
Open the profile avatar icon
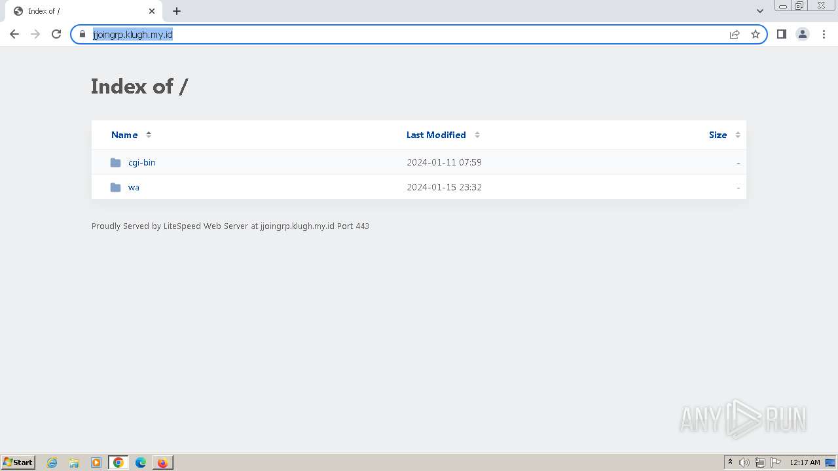pyautogui.click(x=803, y=34)
